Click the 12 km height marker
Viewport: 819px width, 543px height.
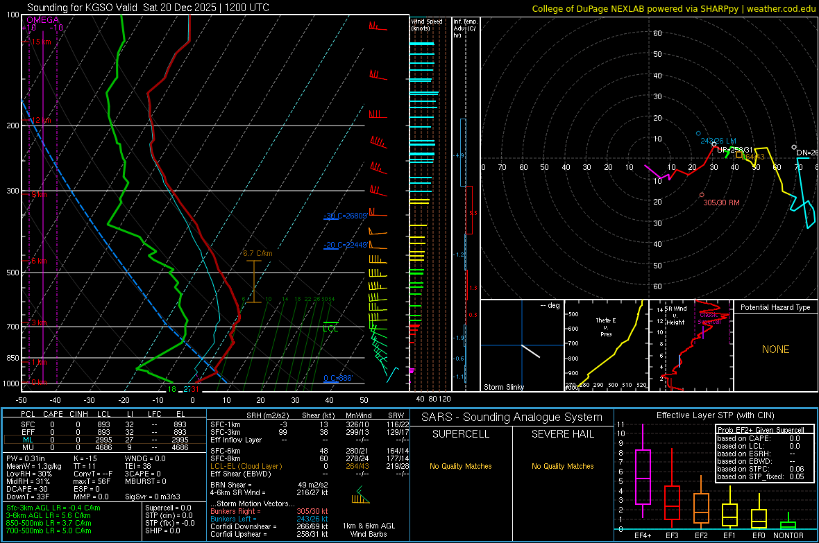click(41, 120)
